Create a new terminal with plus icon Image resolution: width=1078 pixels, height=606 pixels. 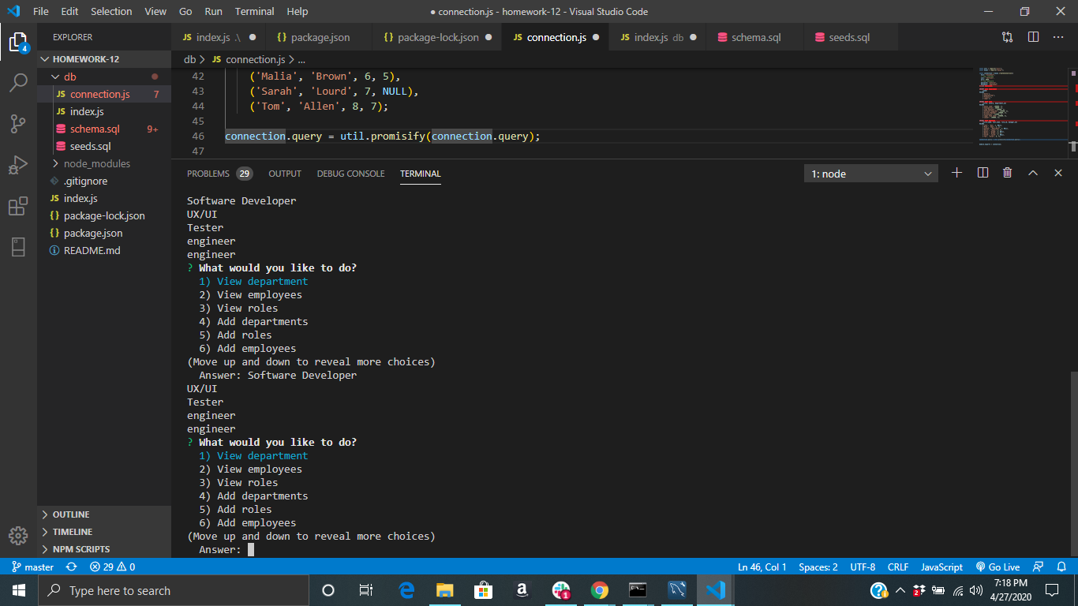point(956,172)
